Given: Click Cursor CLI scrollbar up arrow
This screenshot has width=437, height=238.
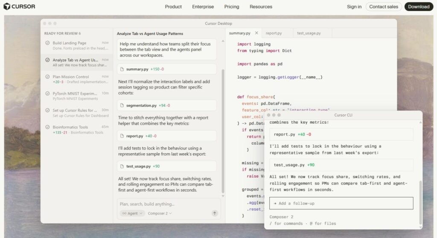Looking at the screenshot, I should (x=420, y=122).
